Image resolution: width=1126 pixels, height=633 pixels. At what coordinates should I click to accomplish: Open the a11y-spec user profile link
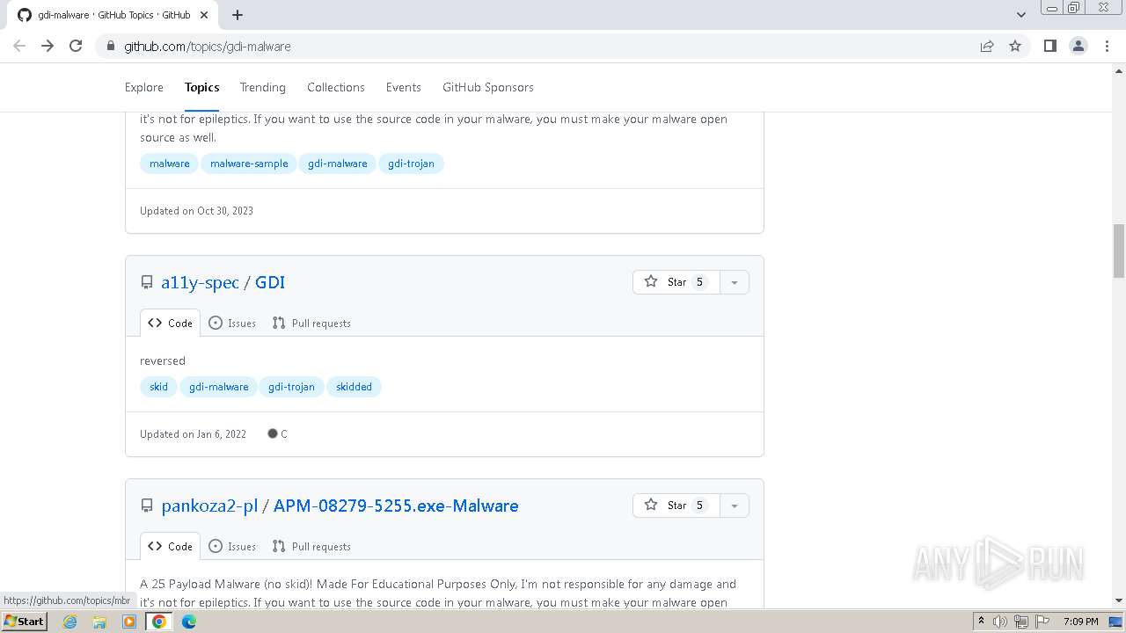tap(200, 282)
